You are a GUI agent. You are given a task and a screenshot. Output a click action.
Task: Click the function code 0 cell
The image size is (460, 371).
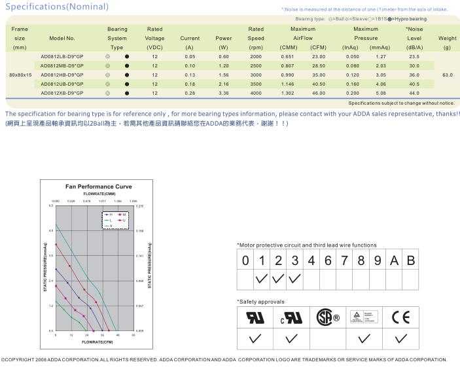click(245, 260)
